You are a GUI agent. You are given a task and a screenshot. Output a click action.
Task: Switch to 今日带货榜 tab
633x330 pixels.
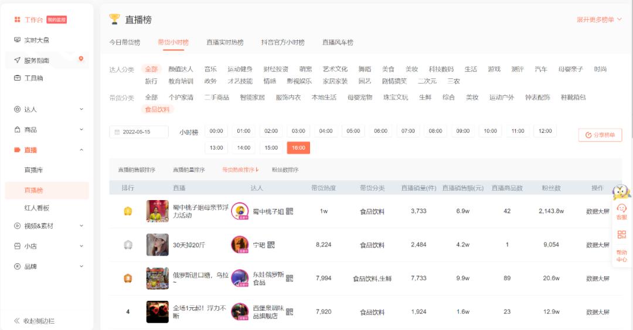125,42
